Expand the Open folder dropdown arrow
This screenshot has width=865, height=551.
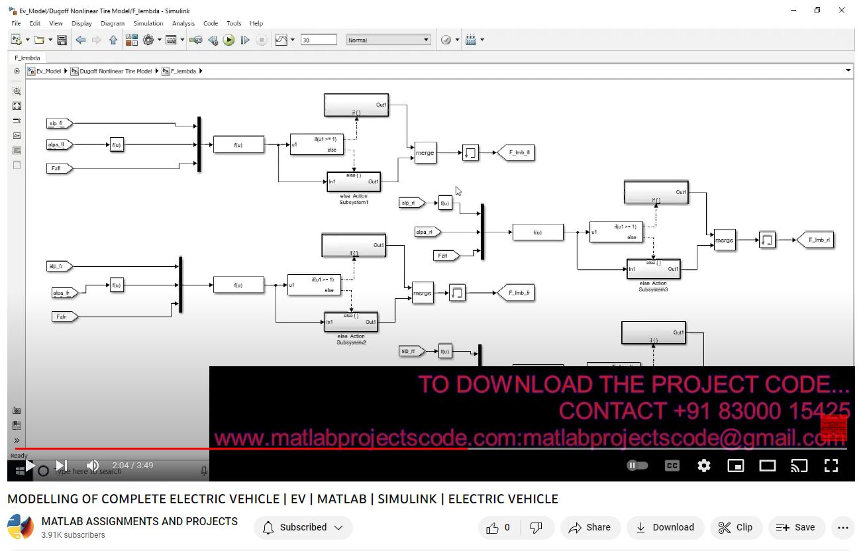[x=50, y=40]
